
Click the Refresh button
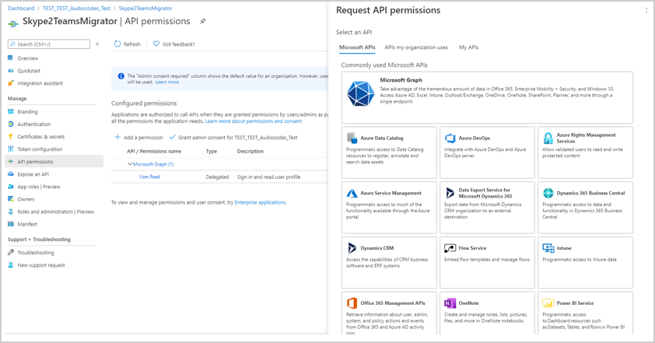tap(128, 44)
